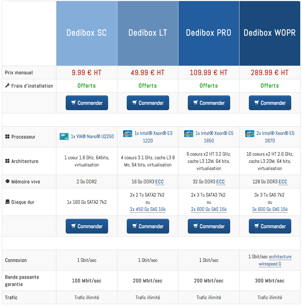Select the 3x 600 Go SAS 15k link
The height and width of the screenshot is (306, 302).
(270, 210)
